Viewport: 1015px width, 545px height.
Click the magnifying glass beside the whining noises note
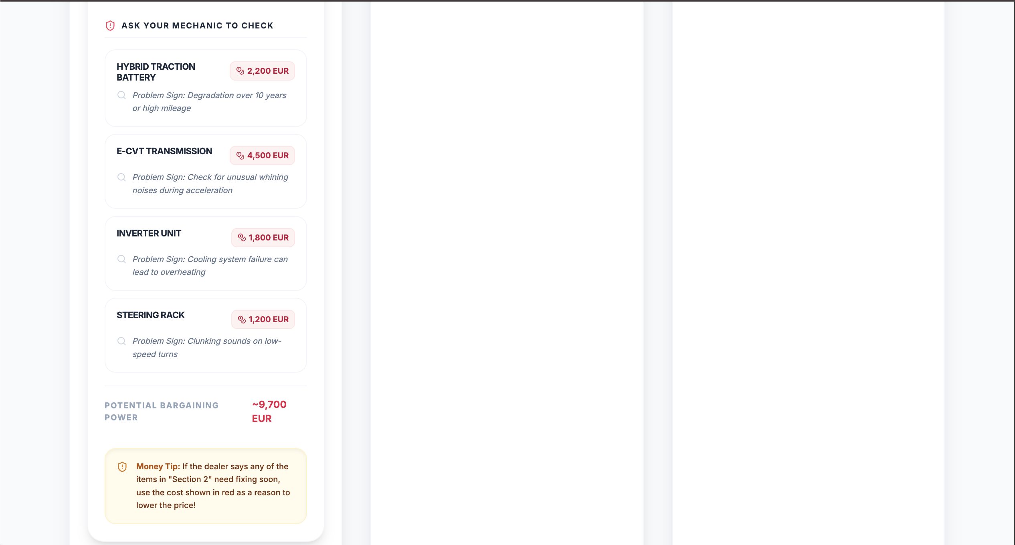(x=121, y=177)
